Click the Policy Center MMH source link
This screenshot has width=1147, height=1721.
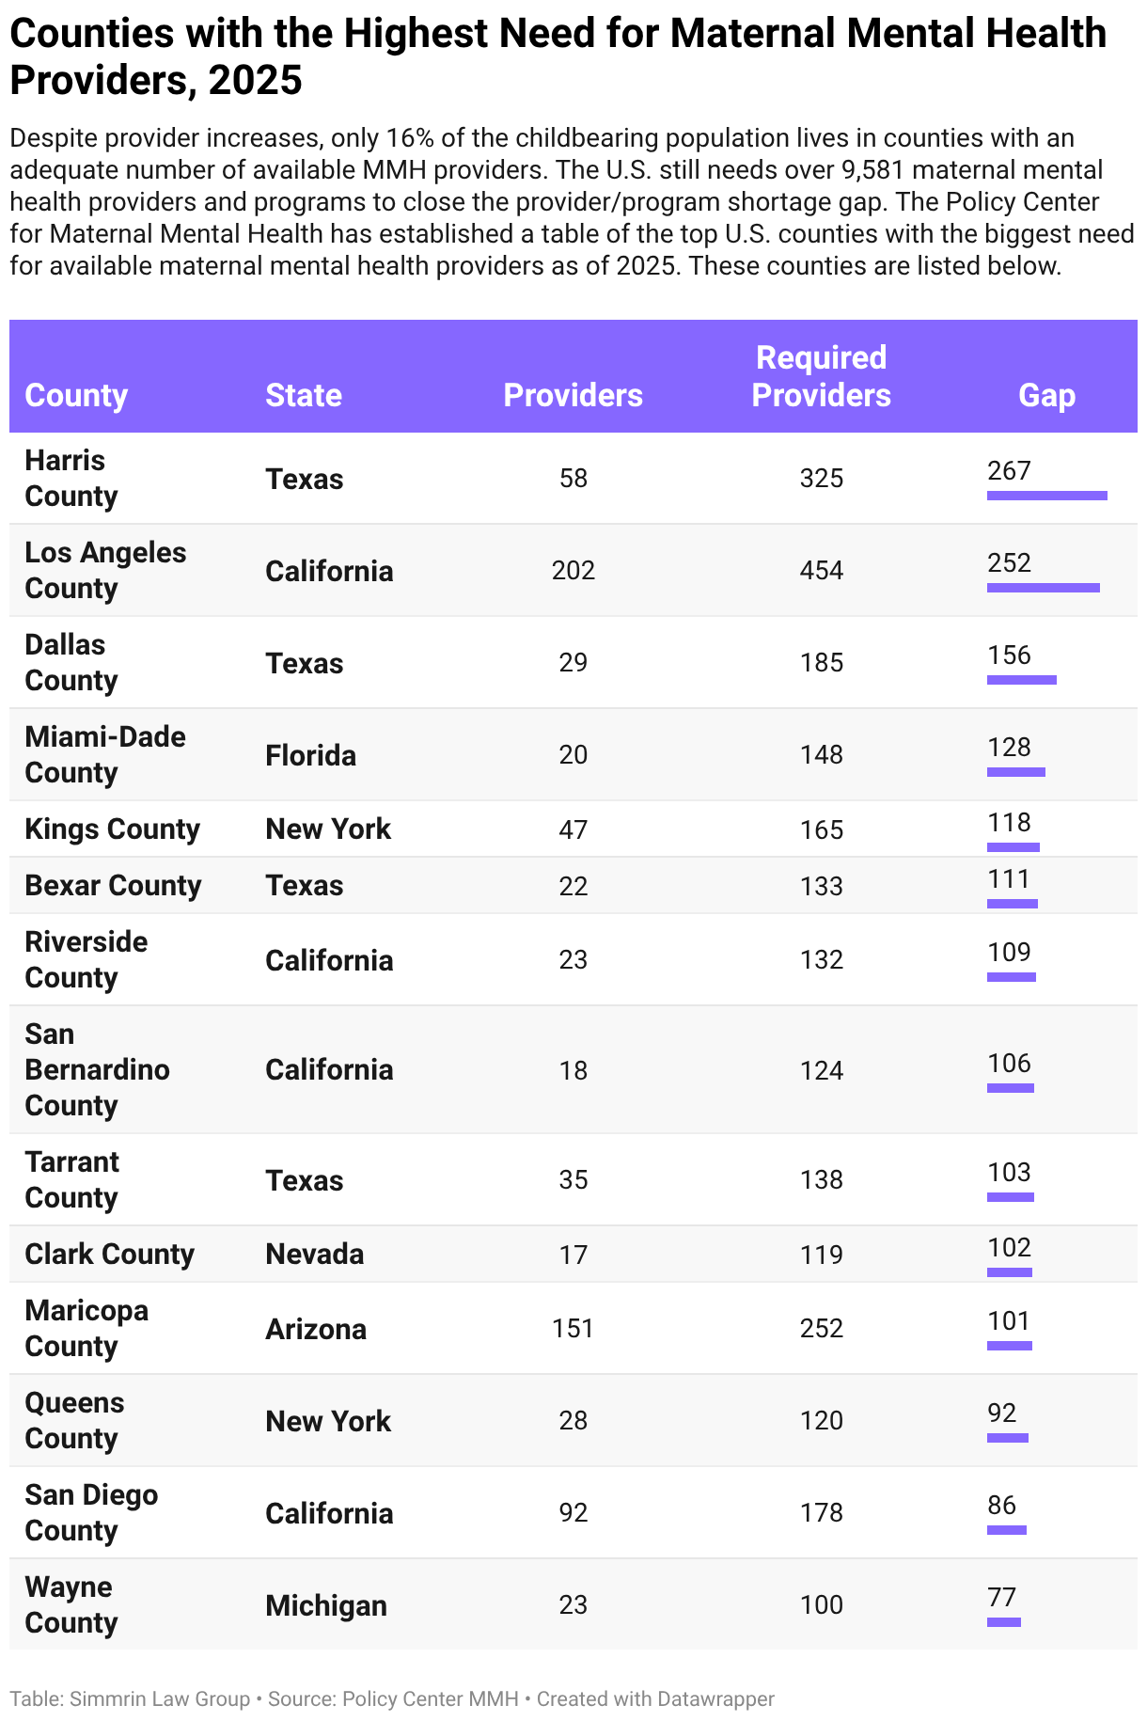coord(431,1698)
